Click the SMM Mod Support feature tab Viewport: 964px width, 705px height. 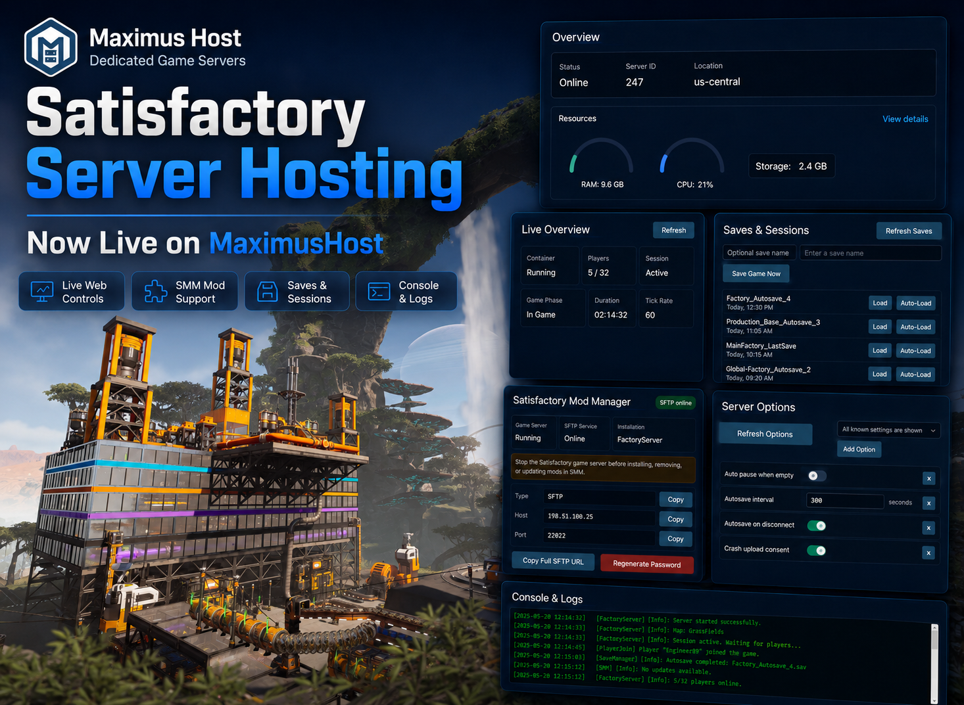185,291
